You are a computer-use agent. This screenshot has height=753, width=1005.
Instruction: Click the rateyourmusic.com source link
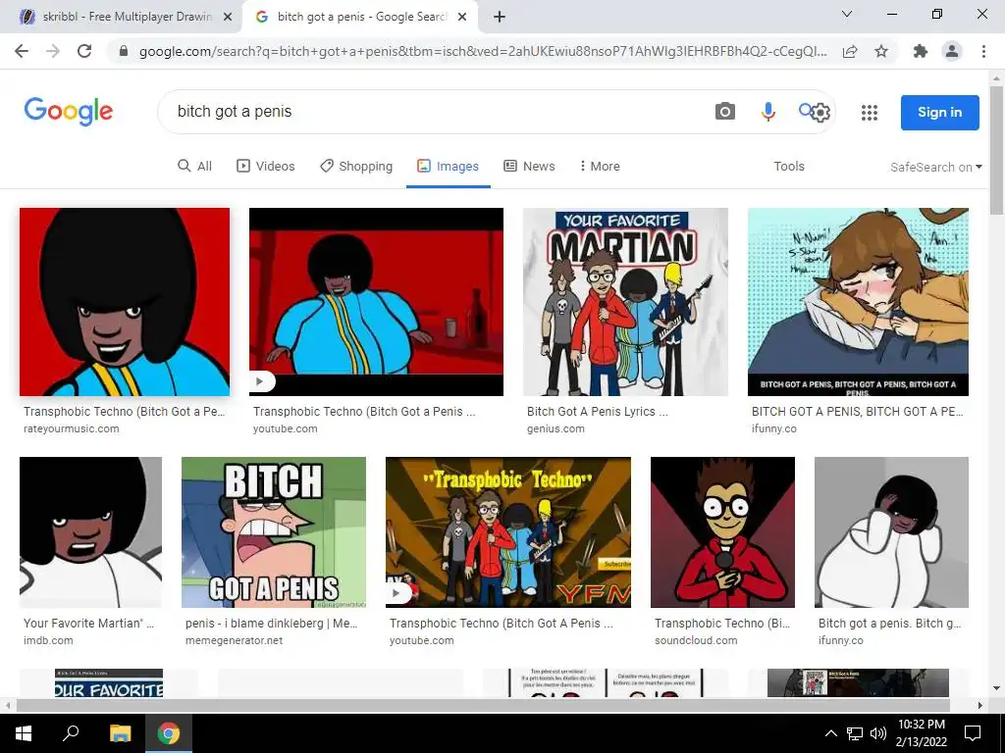coord(71,429)
